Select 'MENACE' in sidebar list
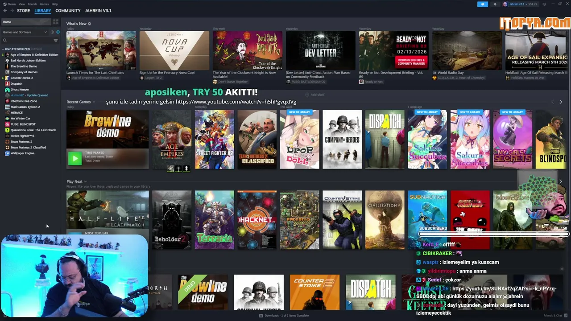Viewport: 571px width, 321px height. (17, 113)
